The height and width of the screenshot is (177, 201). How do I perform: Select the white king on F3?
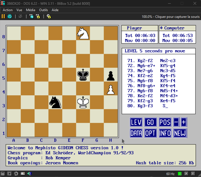tap(83, 102)
